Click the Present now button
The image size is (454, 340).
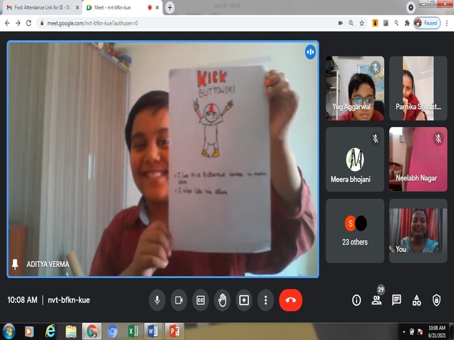[244, 300]
